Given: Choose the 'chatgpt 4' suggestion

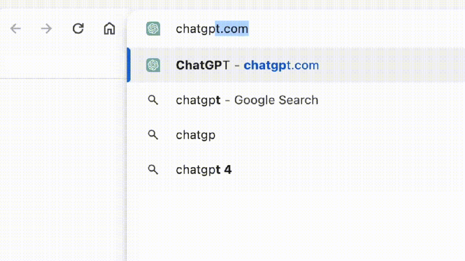Looking at the screenshot, I should pyautogui.click(x=204, y=169).
